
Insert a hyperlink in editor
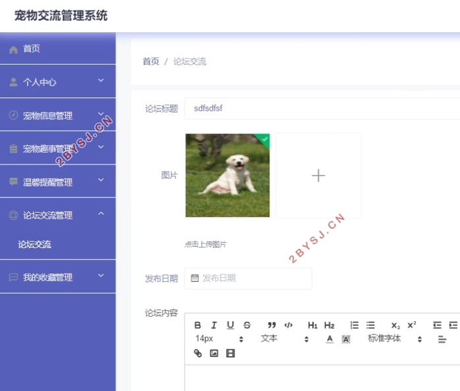point(198,353)
